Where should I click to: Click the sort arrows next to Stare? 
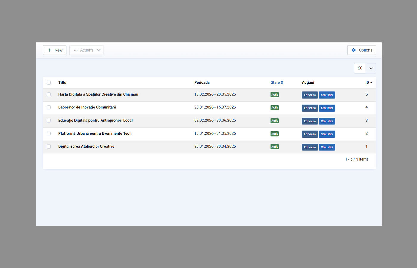coord(282,82)
